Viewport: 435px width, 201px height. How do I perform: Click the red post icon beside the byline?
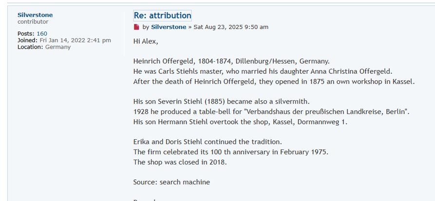[x=136, y=27]
